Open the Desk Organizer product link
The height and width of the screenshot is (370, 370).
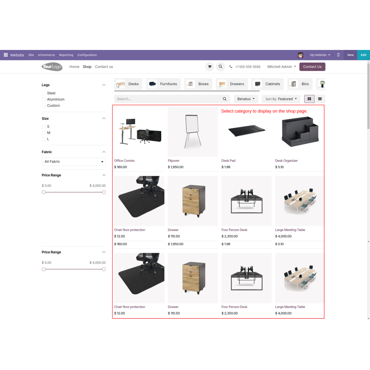click(286, 161)
